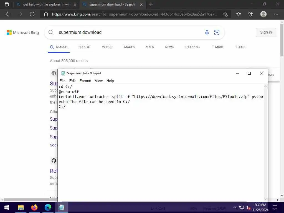Open the VIDEOS tab on Bing

click(x=107, y=47)
